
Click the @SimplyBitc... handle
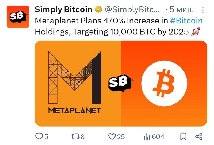pyautogui.click(x=132, y=10)
